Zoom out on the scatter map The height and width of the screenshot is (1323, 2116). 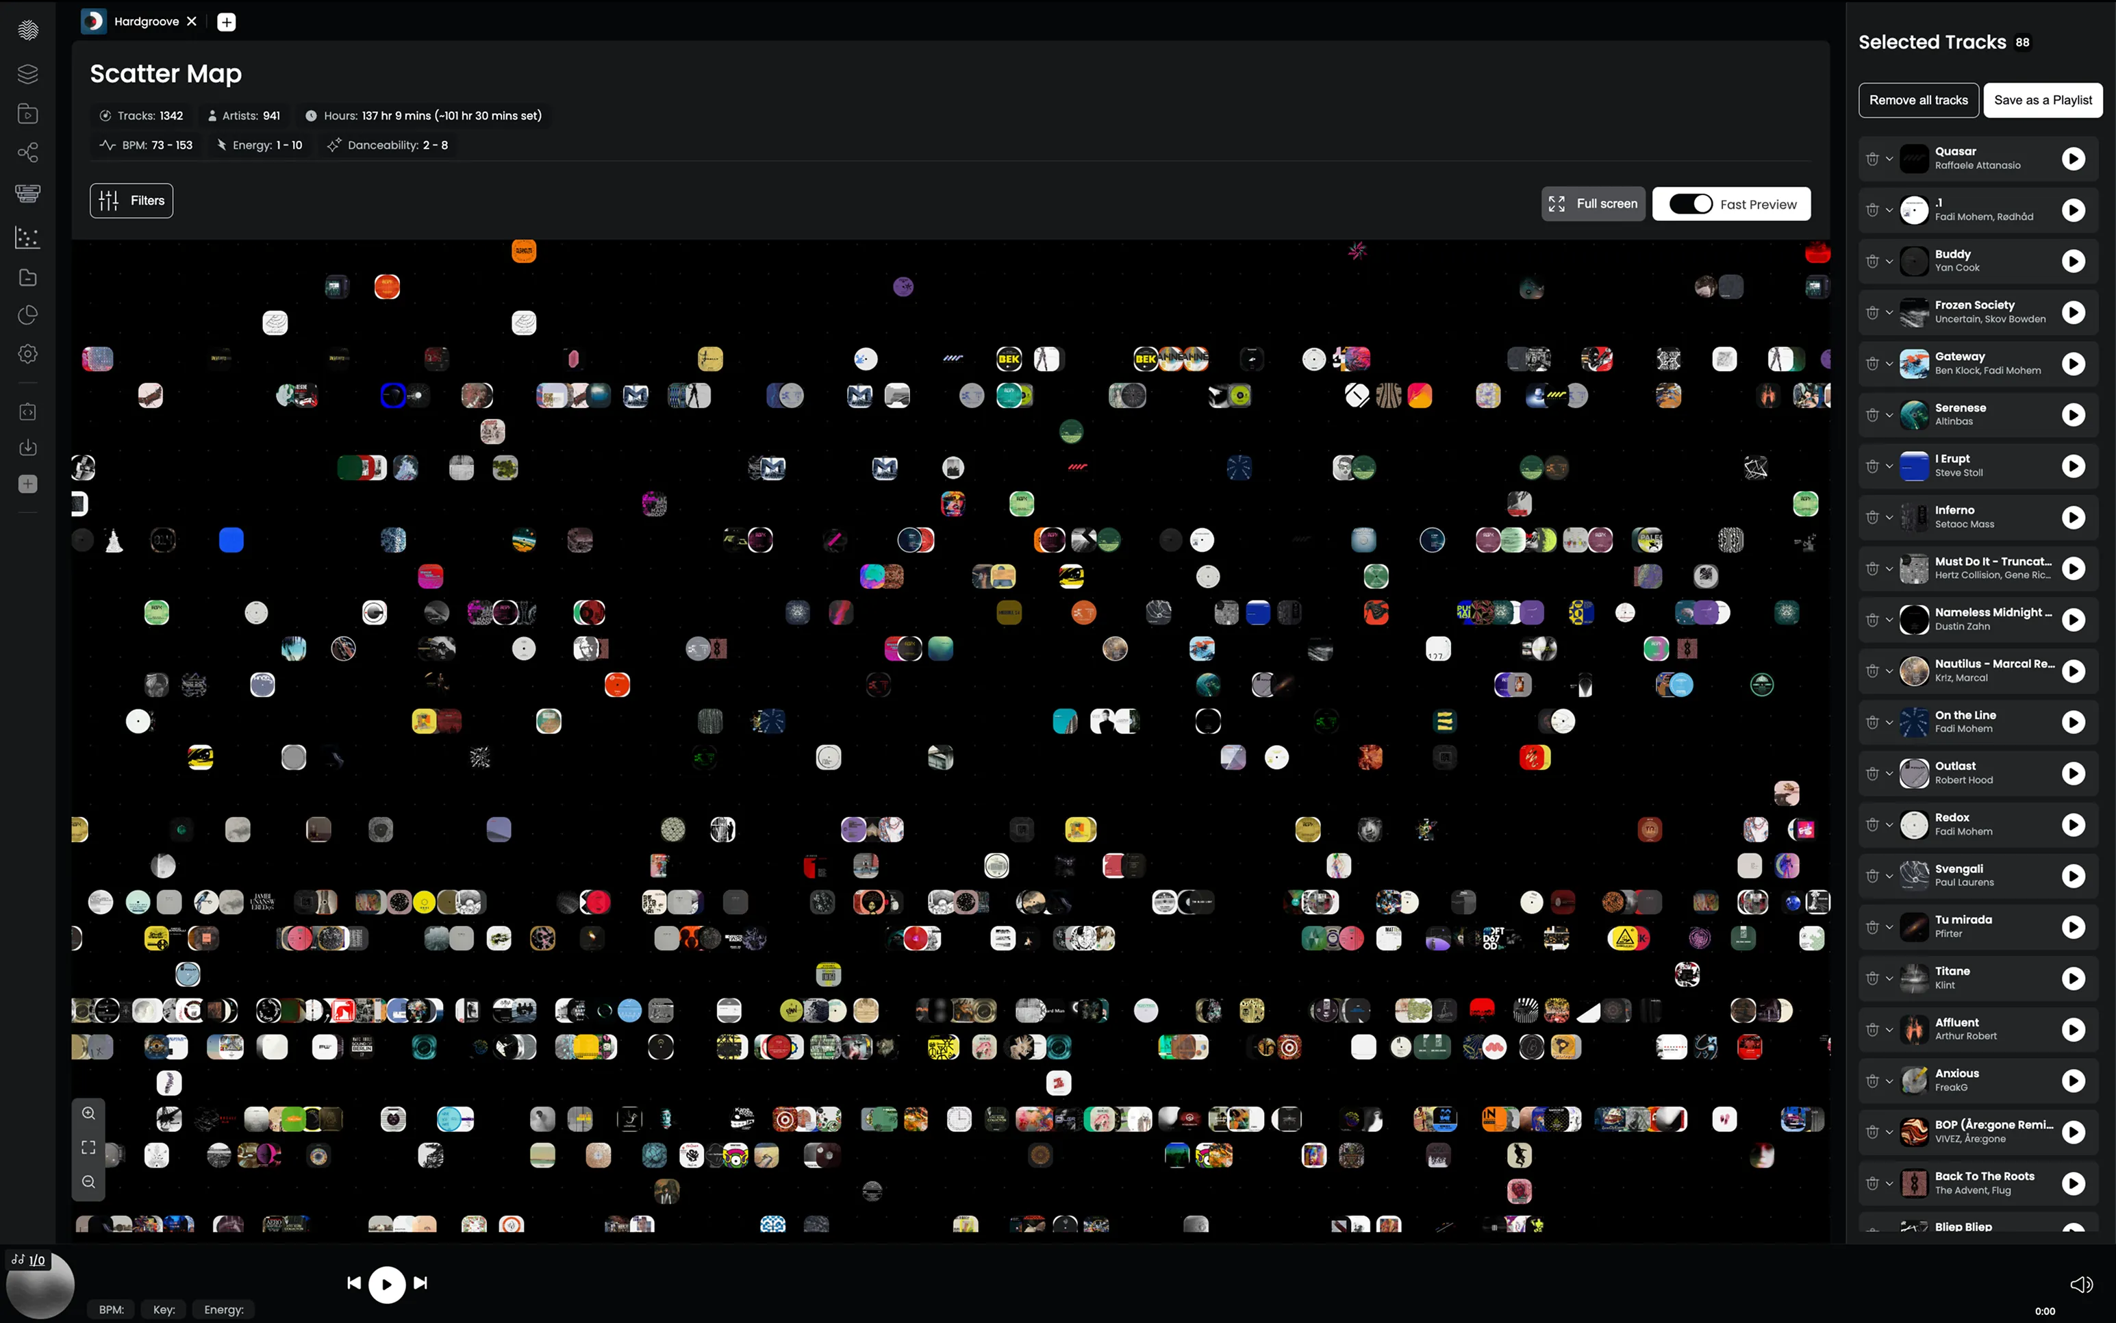(x=88, y=1182)
